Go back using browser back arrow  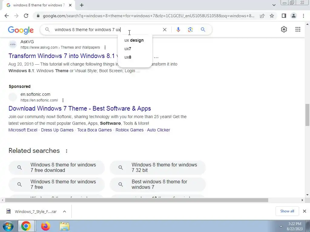[7, 16]
